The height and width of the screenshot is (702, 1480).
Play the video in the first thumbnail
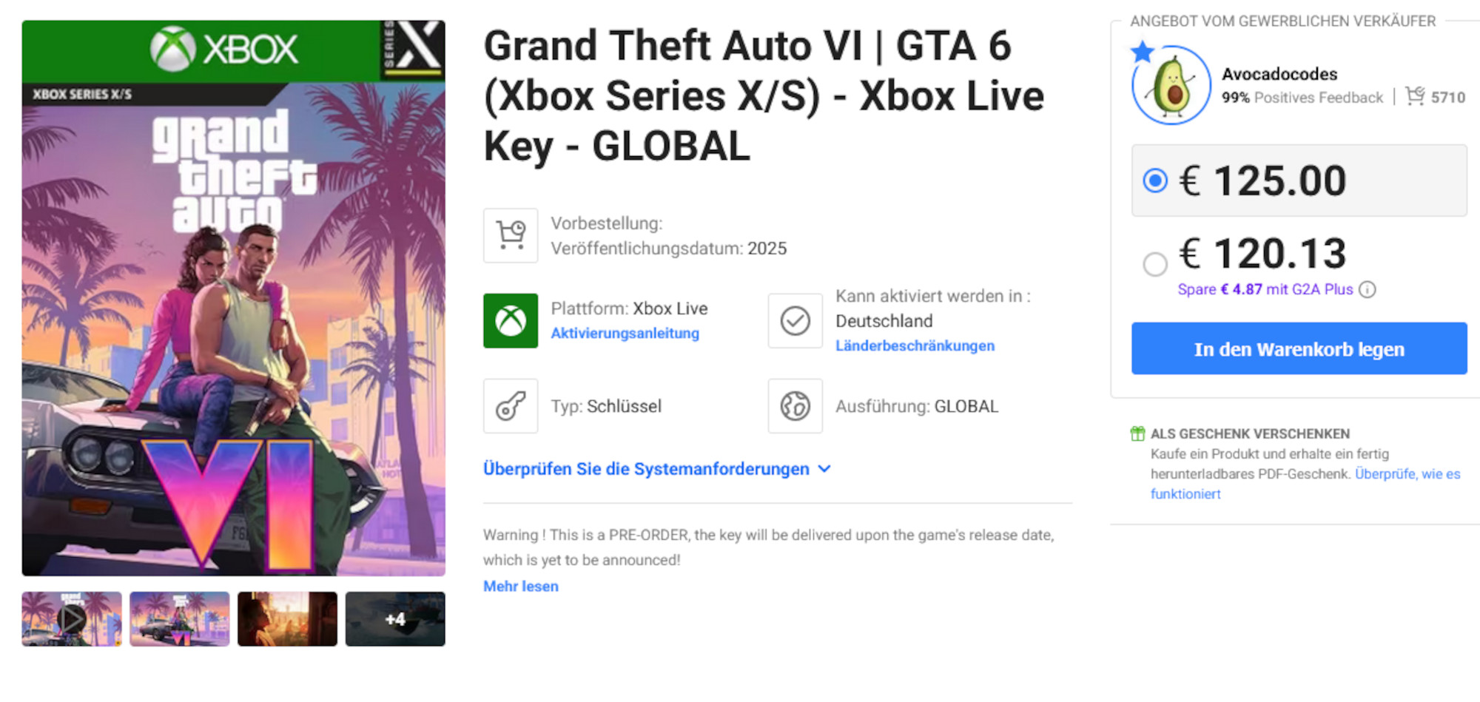tap(72, 620)
